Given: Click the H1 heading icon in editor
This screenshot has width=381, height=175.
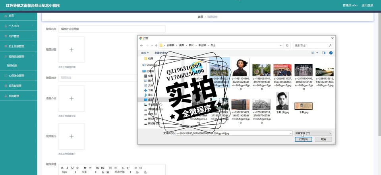Looking at the screenshot, I should (97, 168).
